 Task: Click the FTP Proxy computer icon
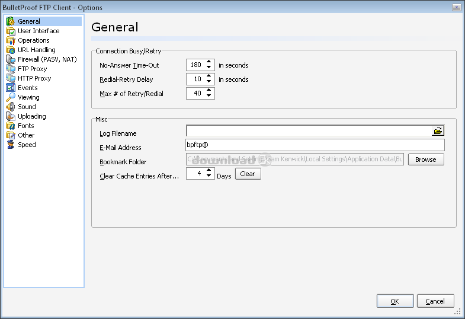click(x=11, y=69)
